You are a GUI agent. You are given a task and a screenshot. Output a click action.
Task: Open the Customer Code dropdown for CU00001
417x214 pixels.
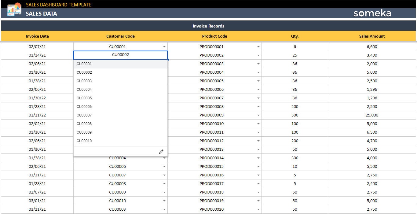point(164,46)
